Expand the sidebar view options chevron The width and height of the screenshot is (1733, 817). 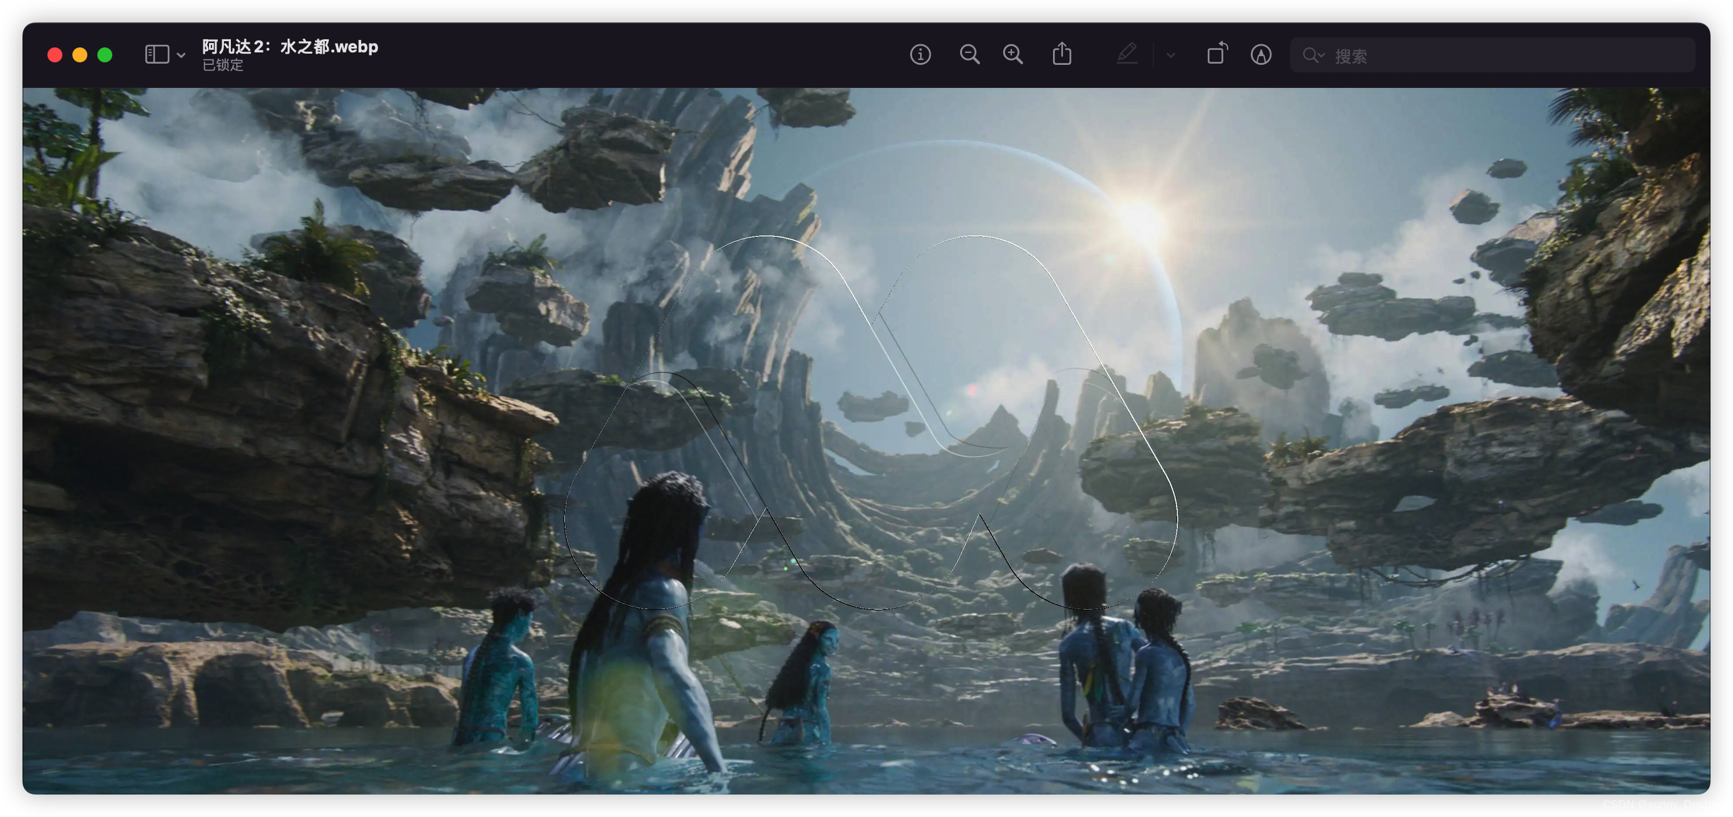(x=181, y=55)
